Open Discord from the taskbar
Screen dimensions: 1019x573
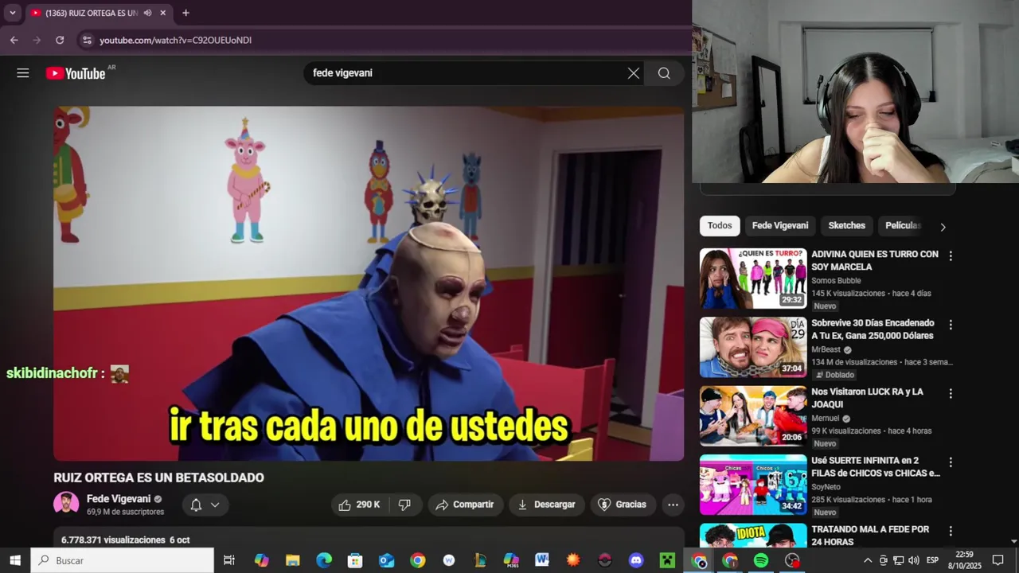click(636, 560)
